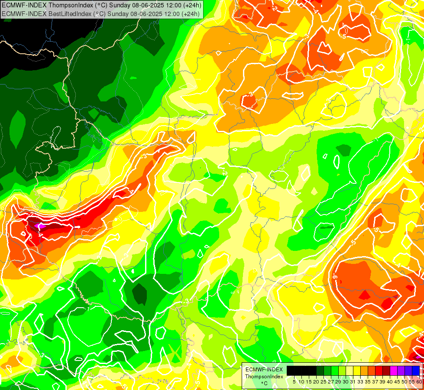Select the bright red 37–39 legend swatch

coord(379,371)
